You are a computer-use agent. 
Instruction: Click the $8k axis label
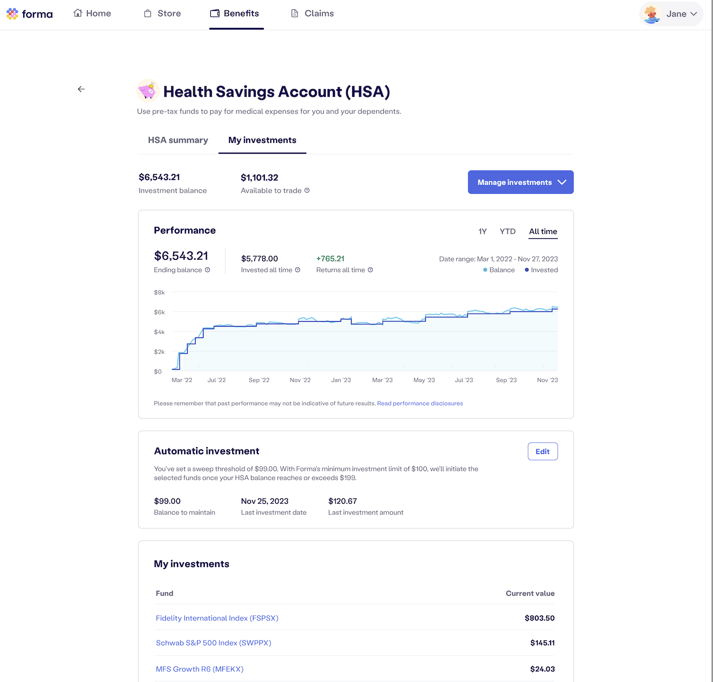(x=159, y=292)
